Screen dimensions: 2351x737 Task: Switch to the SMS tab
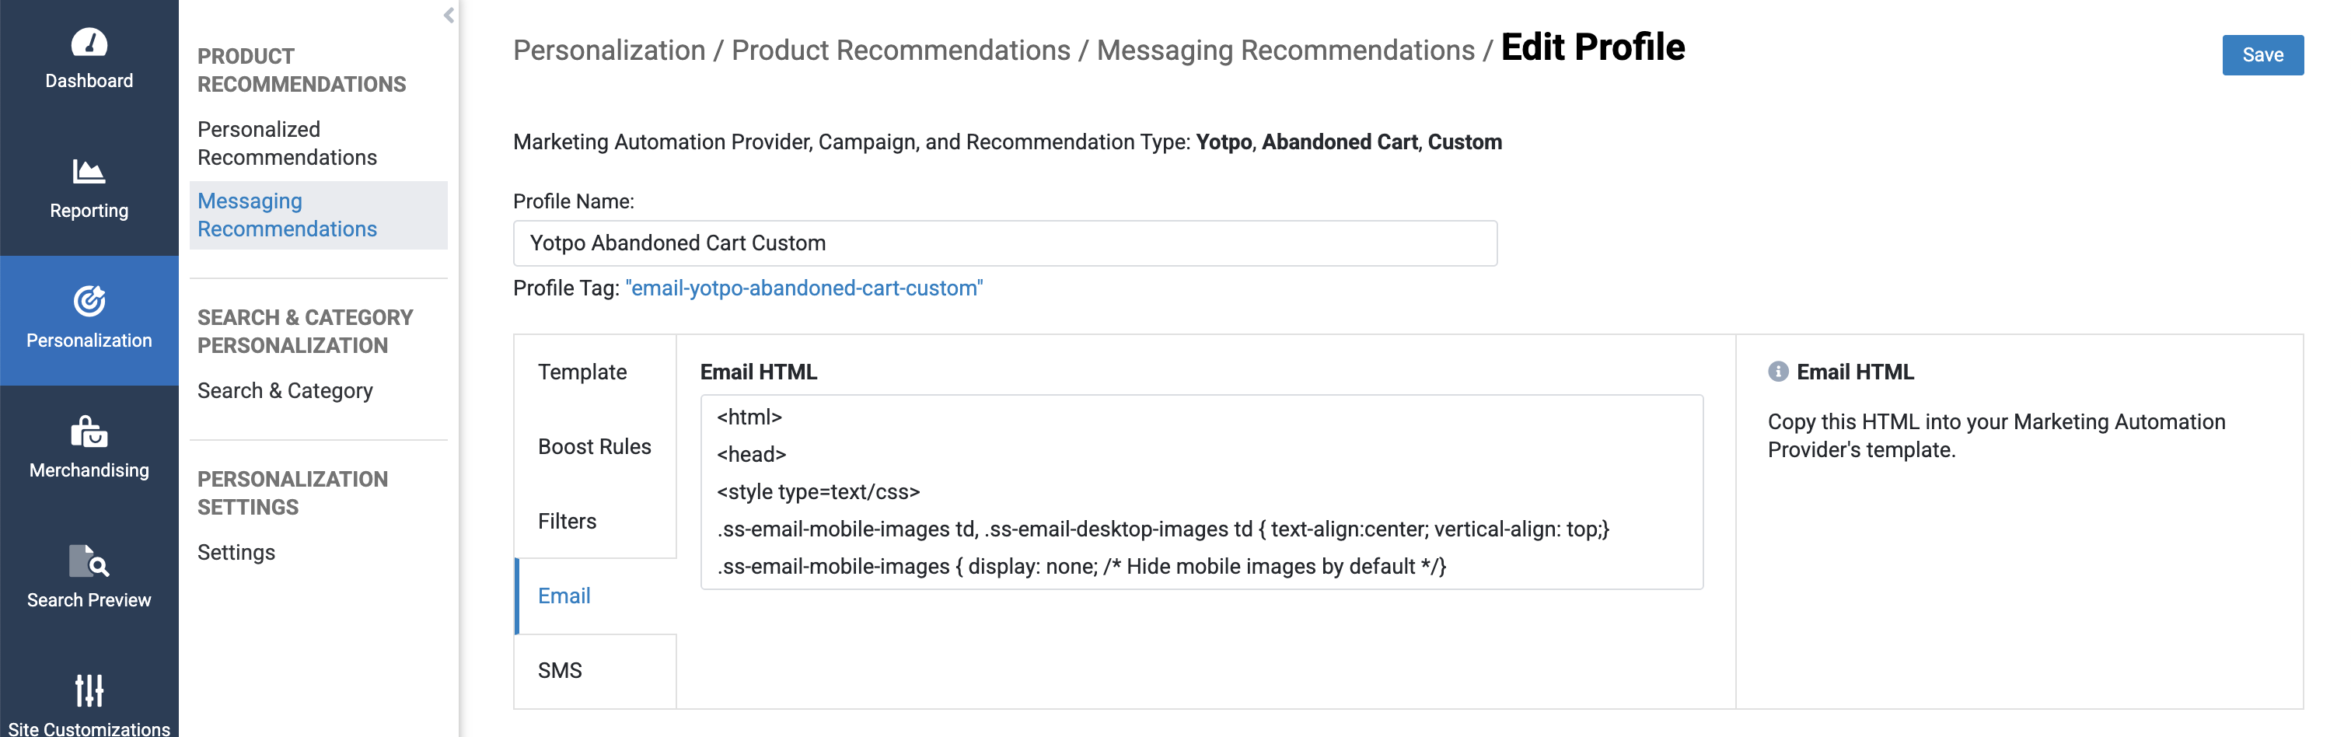coord(560,670)
